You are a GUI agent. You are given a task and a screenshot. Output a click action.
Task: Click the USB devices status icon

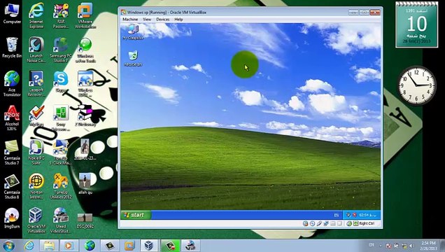tap(319, 223)
